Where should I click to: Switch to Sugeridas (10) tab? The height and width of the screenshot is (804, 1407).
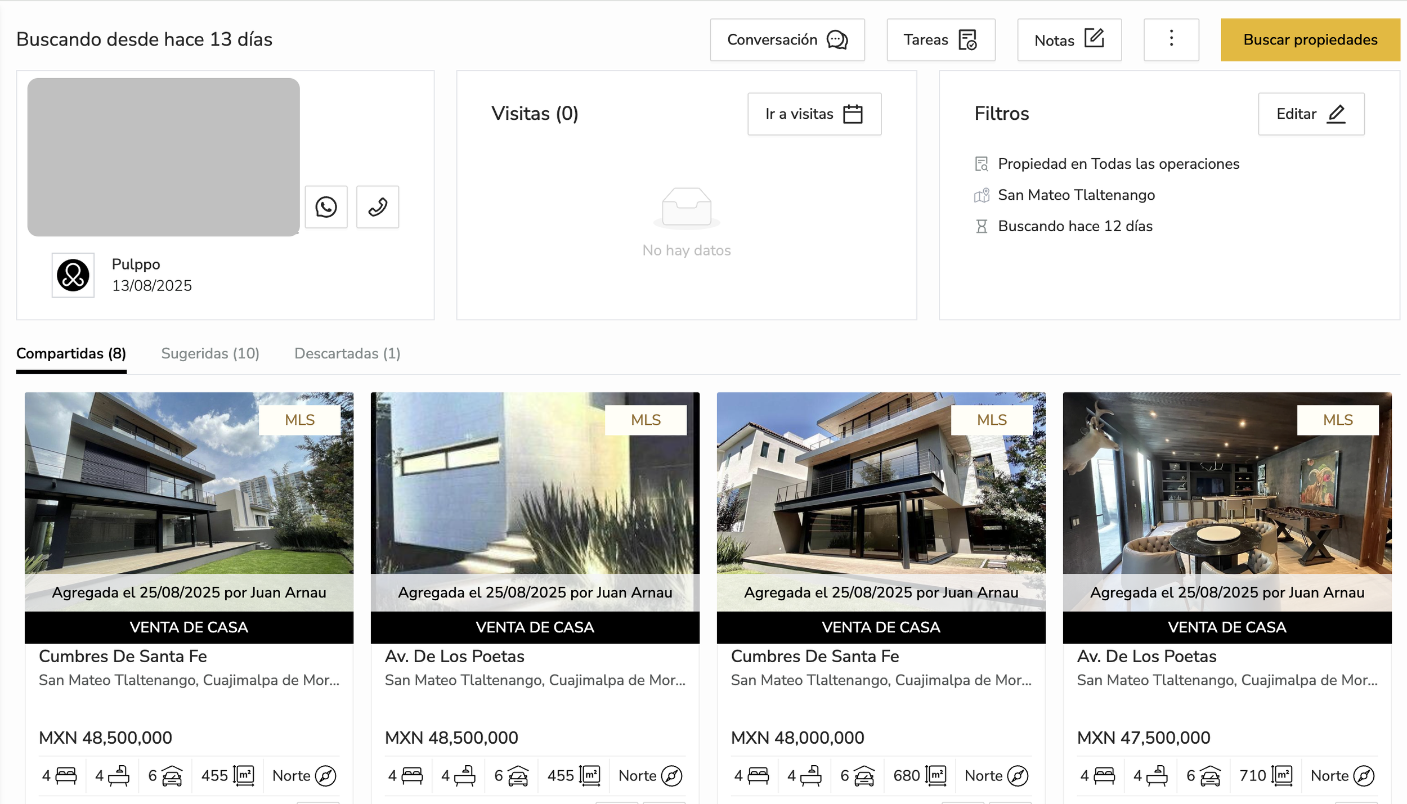click(210, 353)
